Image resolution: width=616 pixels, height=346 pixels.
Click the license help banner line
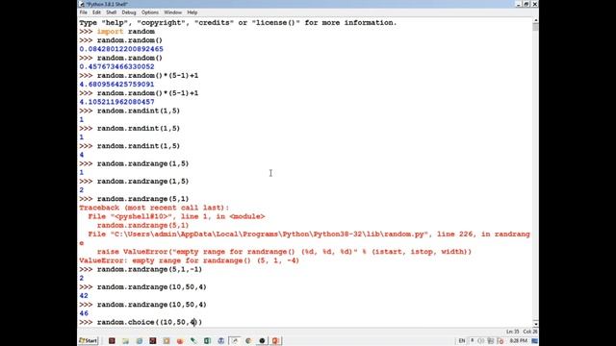(x=238, y=23)
